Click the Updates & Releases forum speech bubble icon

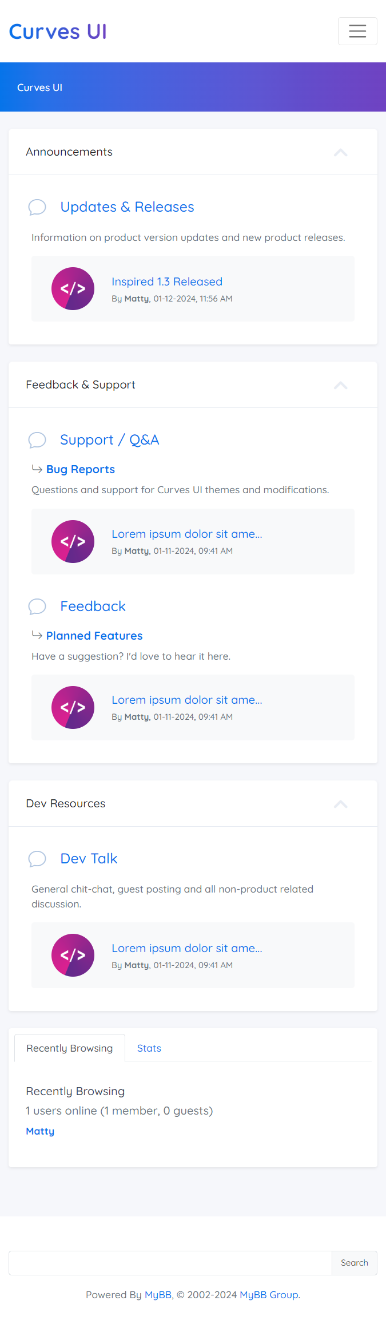pyautogui.click(x=37, y=207)
